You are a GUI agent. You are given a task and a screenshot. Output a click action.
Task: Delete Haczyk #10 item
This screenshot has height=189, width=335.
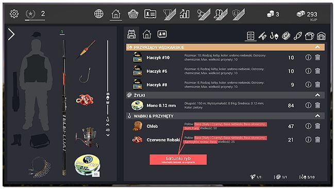point(317,57)
